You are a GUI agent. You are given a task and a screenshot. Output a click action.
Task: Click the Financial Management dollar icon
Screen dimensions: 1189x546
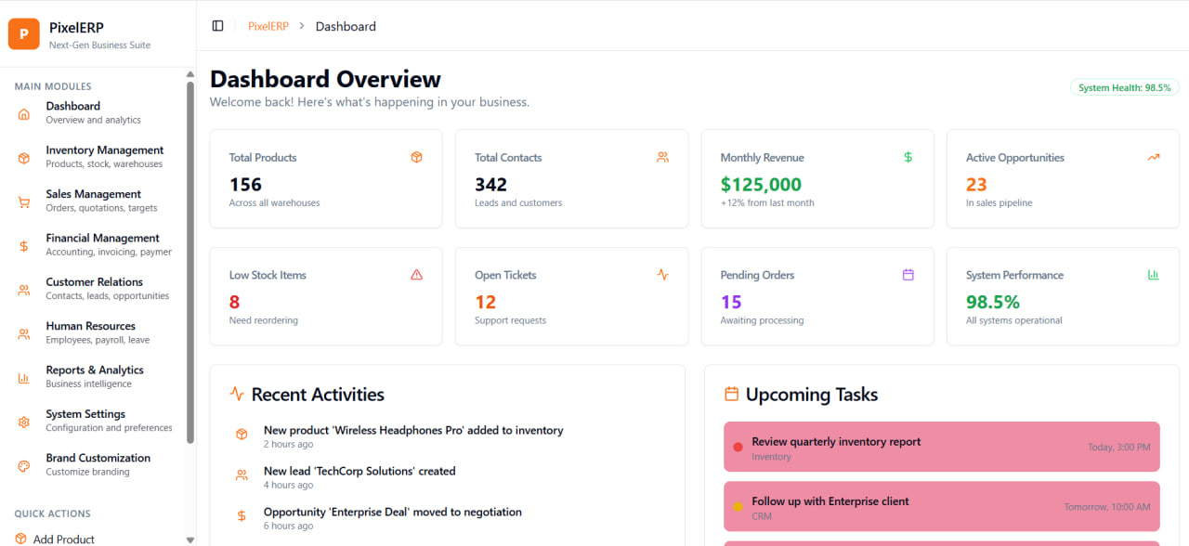[x=24, y=246]
